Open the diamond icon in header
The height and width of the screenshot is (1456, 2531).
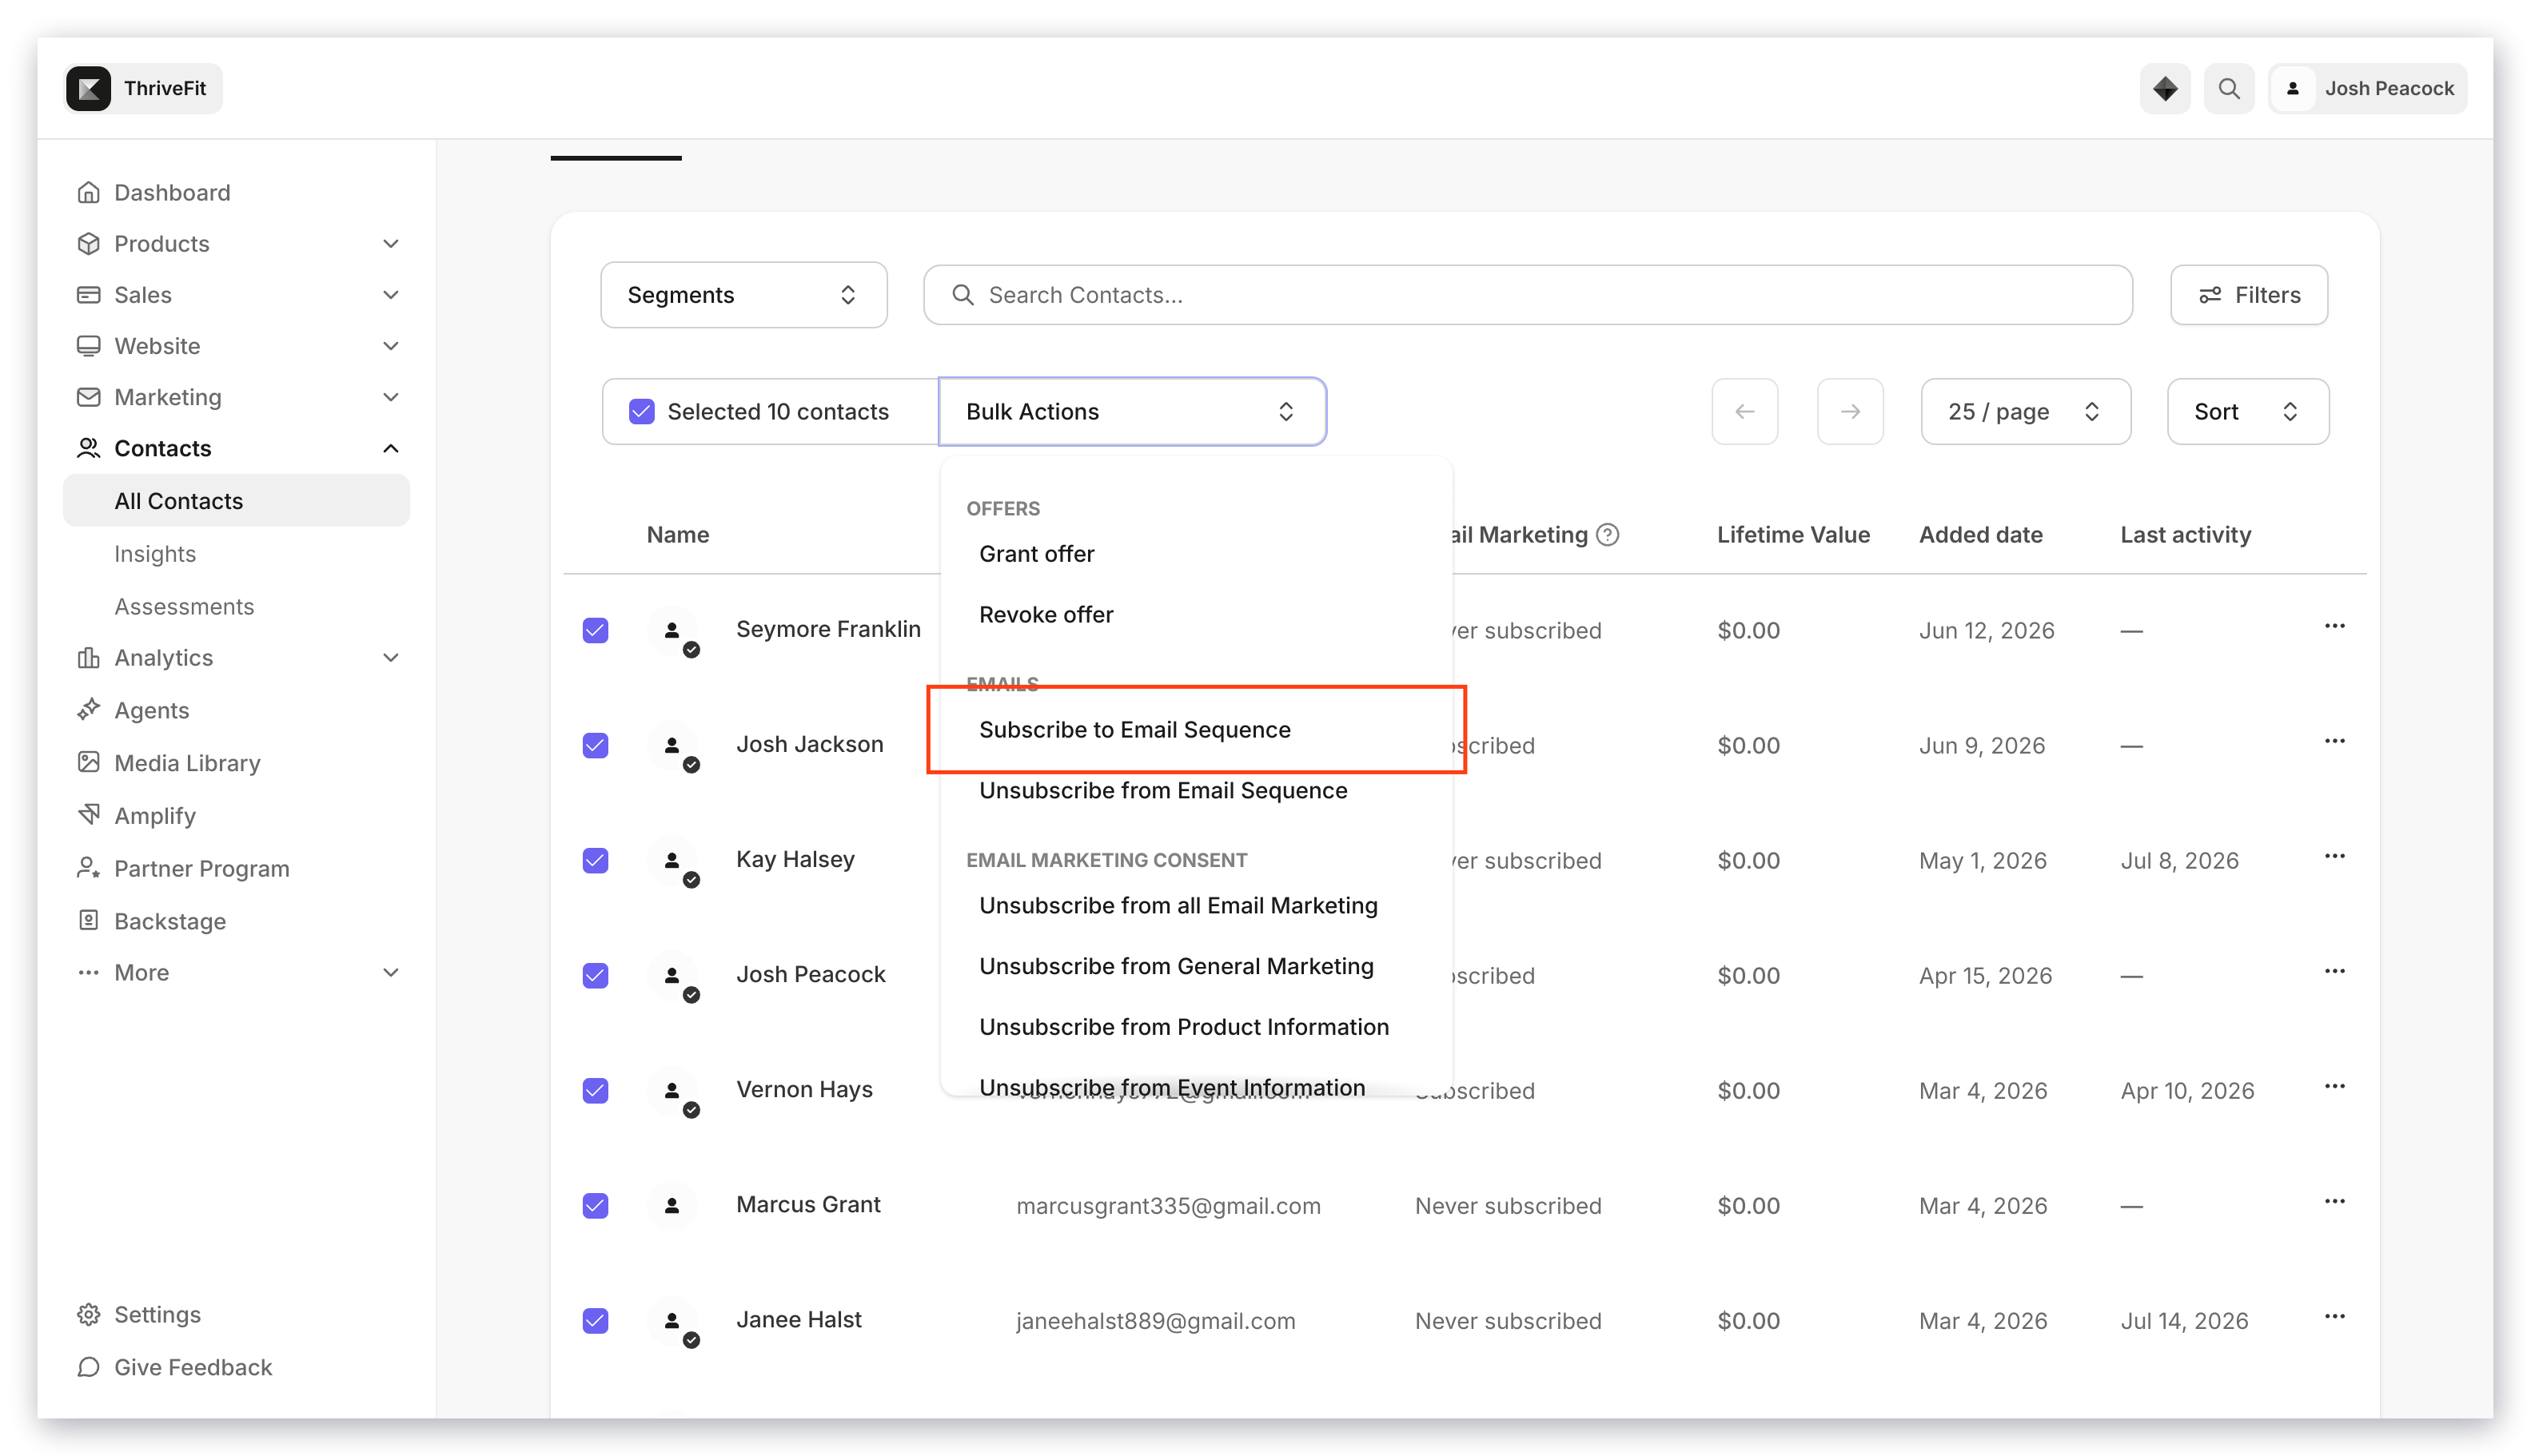click(x=2164, y=88)
